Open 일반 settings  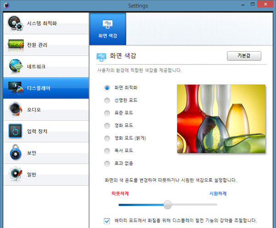point(46,175)
